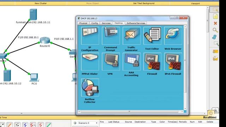This screenshot has height=127, width=226.
Task: Open IP Configuration in Desktop tab
Action: pyautogui.click(x=90, y=36)
